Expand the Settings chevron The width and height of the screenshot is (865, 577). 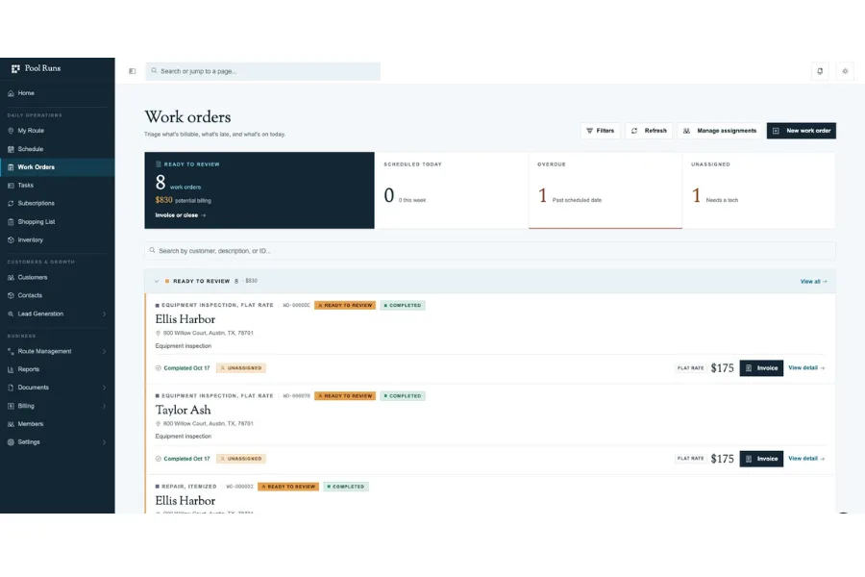pyautogui.click(x=104, y=442)
